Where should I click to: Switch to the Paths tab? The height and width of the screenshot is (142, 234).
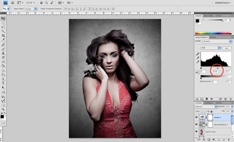point(219,103)
